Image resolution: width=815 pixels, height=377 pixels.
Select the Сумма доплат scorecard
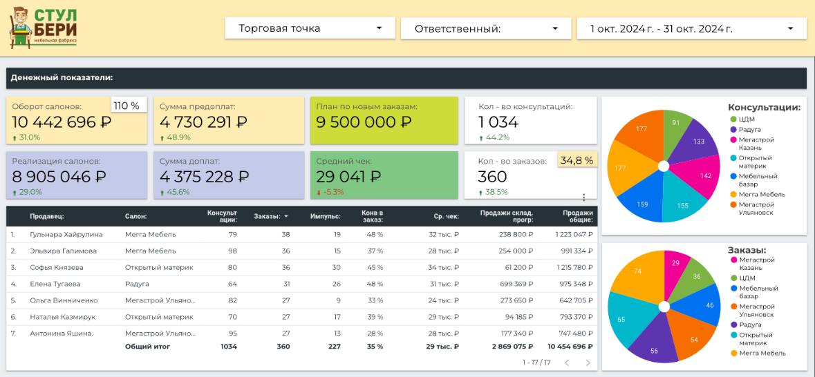click(229, 175)
